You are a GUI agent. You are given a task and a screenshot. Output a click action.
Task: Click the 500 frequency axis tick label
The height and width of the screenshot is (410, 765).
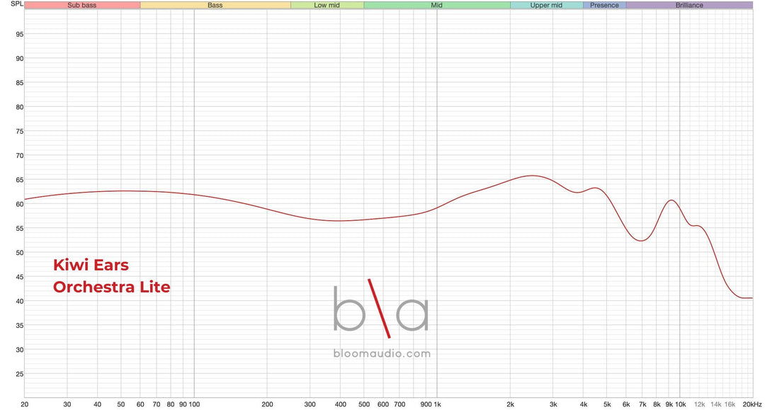click(x=364, y=404)
